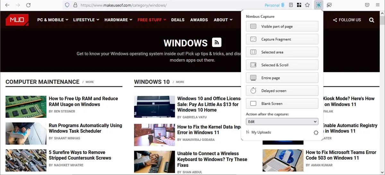The width and height of the screenshot is (385, 175).
Task: Expand the FREE STUFF menu
Action: click(152, 20)
